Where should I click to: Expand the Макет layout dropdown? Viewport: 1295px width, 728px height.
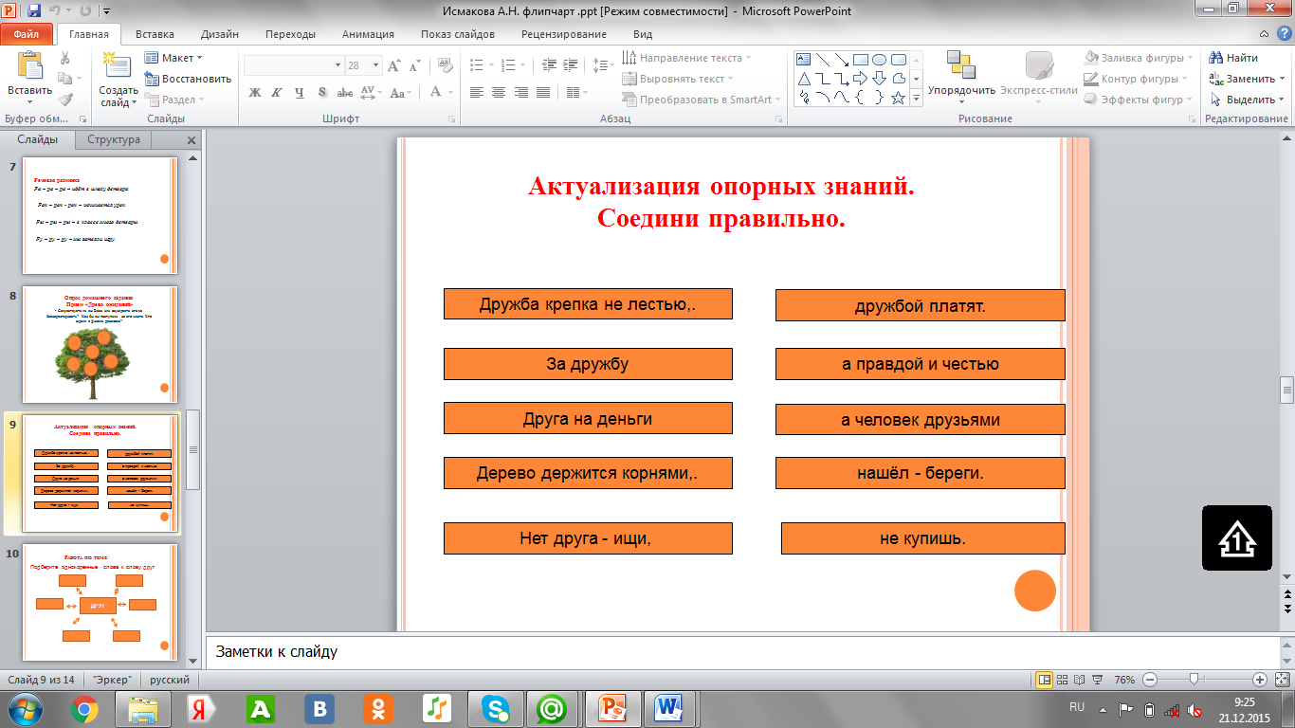coord(173,58)
